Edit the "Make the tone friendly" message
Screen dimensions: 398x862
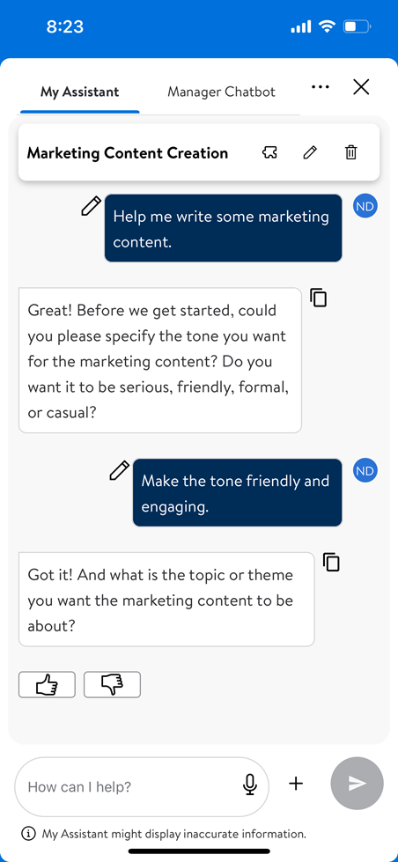(119, 470)
